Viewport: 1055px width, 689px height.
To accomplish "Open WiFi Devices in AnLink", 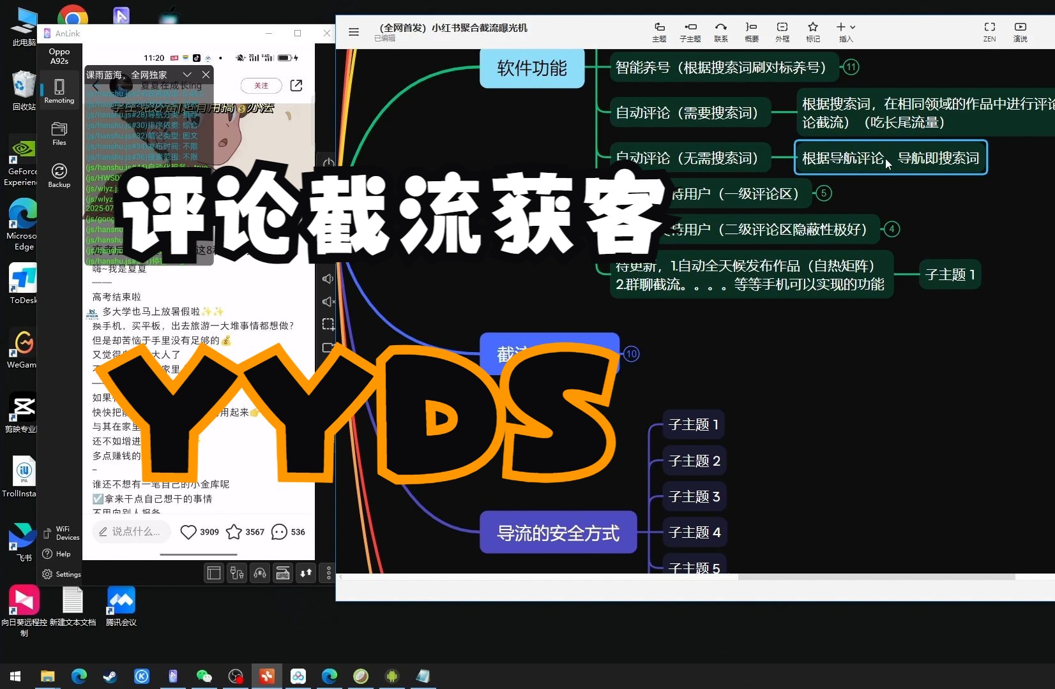I will (x=61, y=533).
